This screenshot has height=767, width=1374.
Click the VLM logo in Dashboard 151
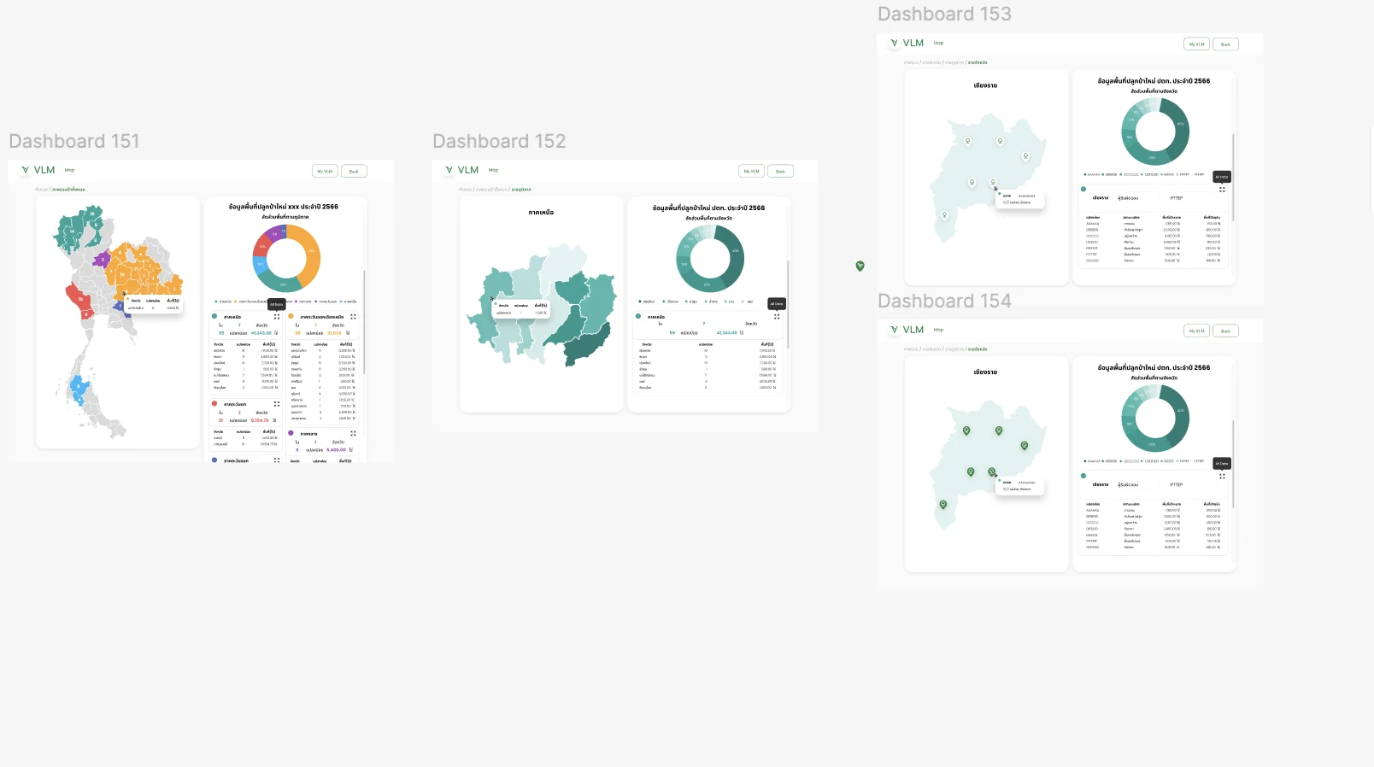38,170
